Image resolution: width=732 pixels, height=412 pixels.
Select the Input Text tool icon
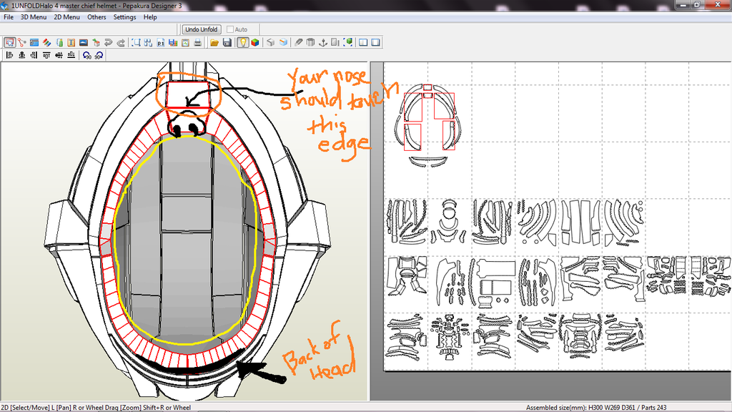(x=71, y=42)
